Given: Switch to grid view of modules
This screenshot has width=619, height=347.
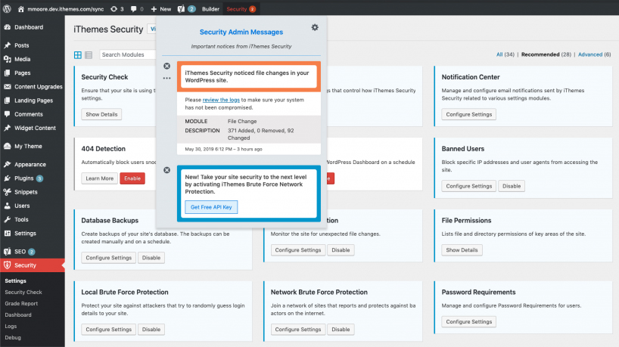Looking at the screenshot, I should tap(78, 55).
